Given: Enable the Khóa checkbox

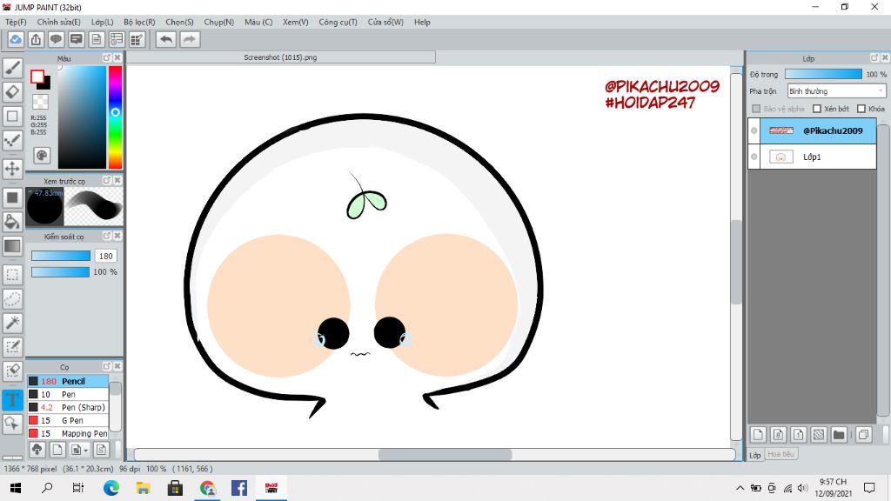Looking at the screenshot, I should click(861, 109).
